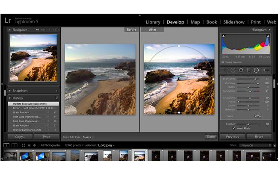Click the Saturation slider handle
The width and height of the screenshot is (278, 171).
(x=250, y=91)
